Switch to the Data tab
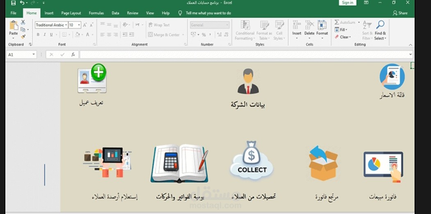Image resolution: width=431 pixels, height=214 pixels. tap(116, 13)
